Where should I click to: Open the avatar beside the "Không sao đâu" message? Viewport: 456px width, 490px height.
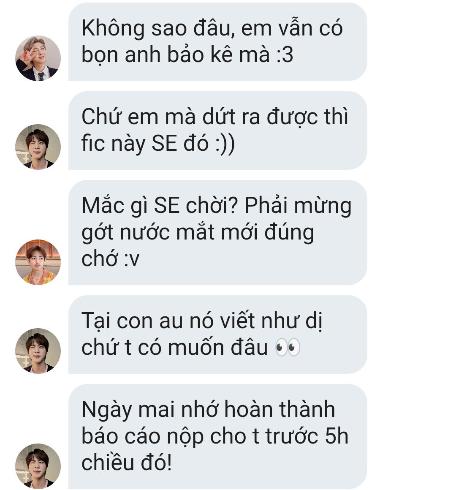click(x=38, y=58)
